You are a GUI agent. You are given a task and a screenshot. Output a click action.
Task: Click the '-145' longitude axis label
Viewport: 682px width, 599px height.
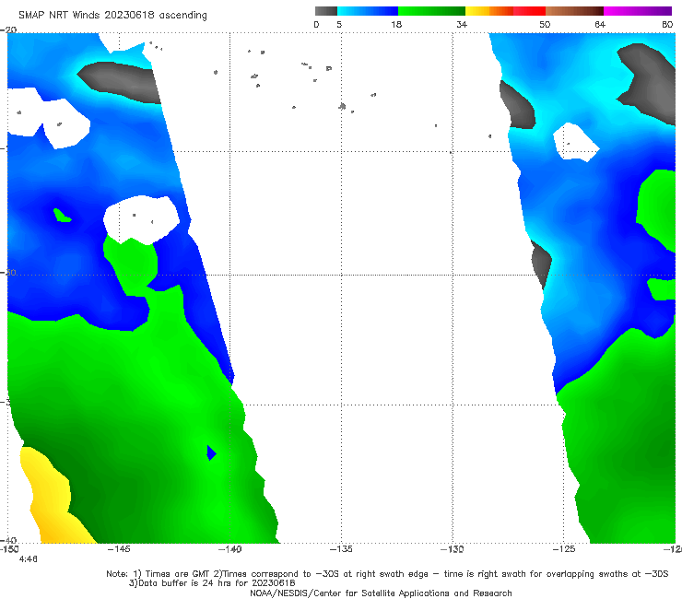119,549
